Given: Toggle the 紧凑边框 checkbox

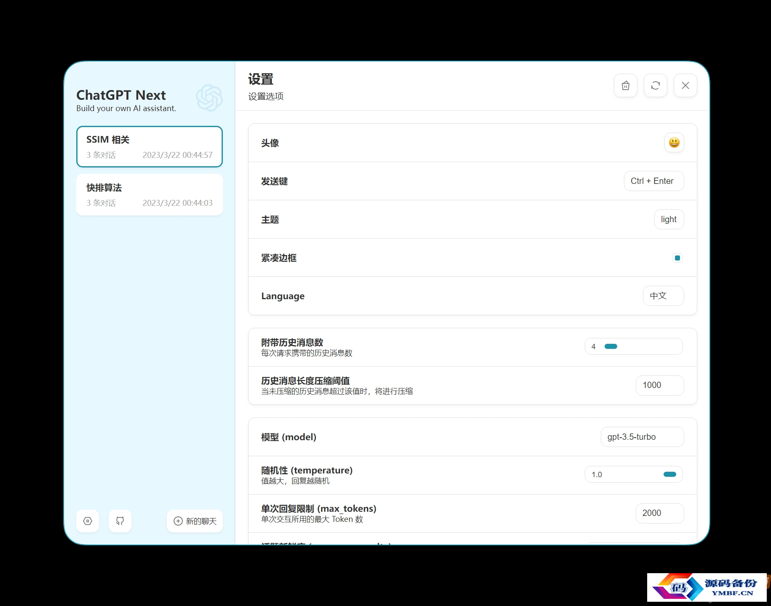Looking at the screenshot, I should click(x=677, y=258).
